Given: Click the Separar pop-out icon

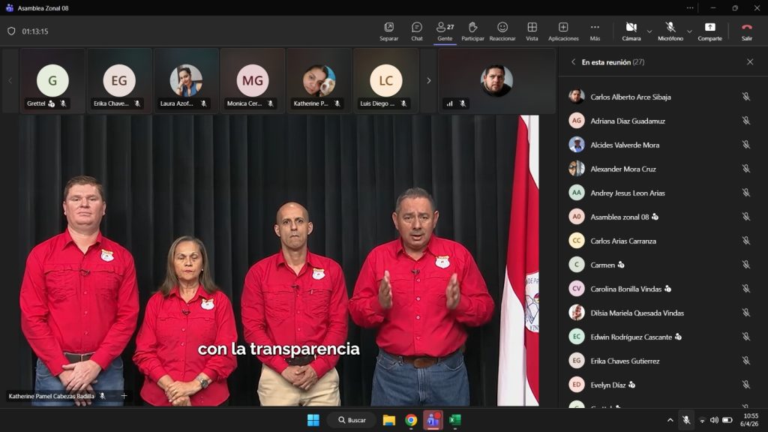Looking at the screenshot, I should (388, 31).
